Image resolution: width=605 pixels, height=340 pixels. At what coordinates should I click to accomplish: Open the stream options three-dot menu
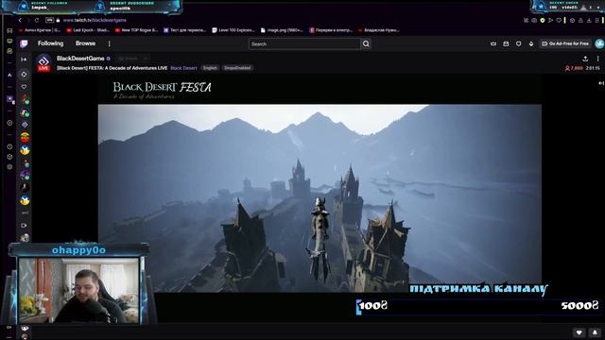(598, 59)
